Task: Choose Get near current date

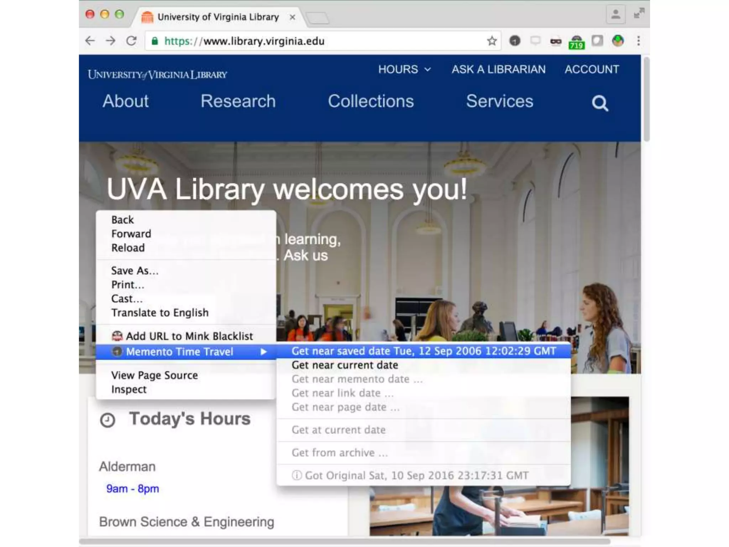Action: pos(345,365)
